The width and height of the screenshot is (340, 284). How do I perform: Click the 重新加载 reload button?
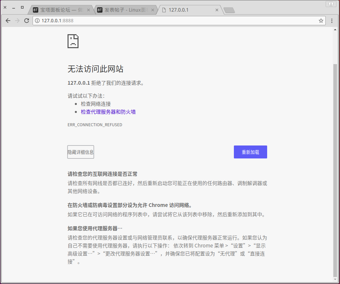(250, 152)
